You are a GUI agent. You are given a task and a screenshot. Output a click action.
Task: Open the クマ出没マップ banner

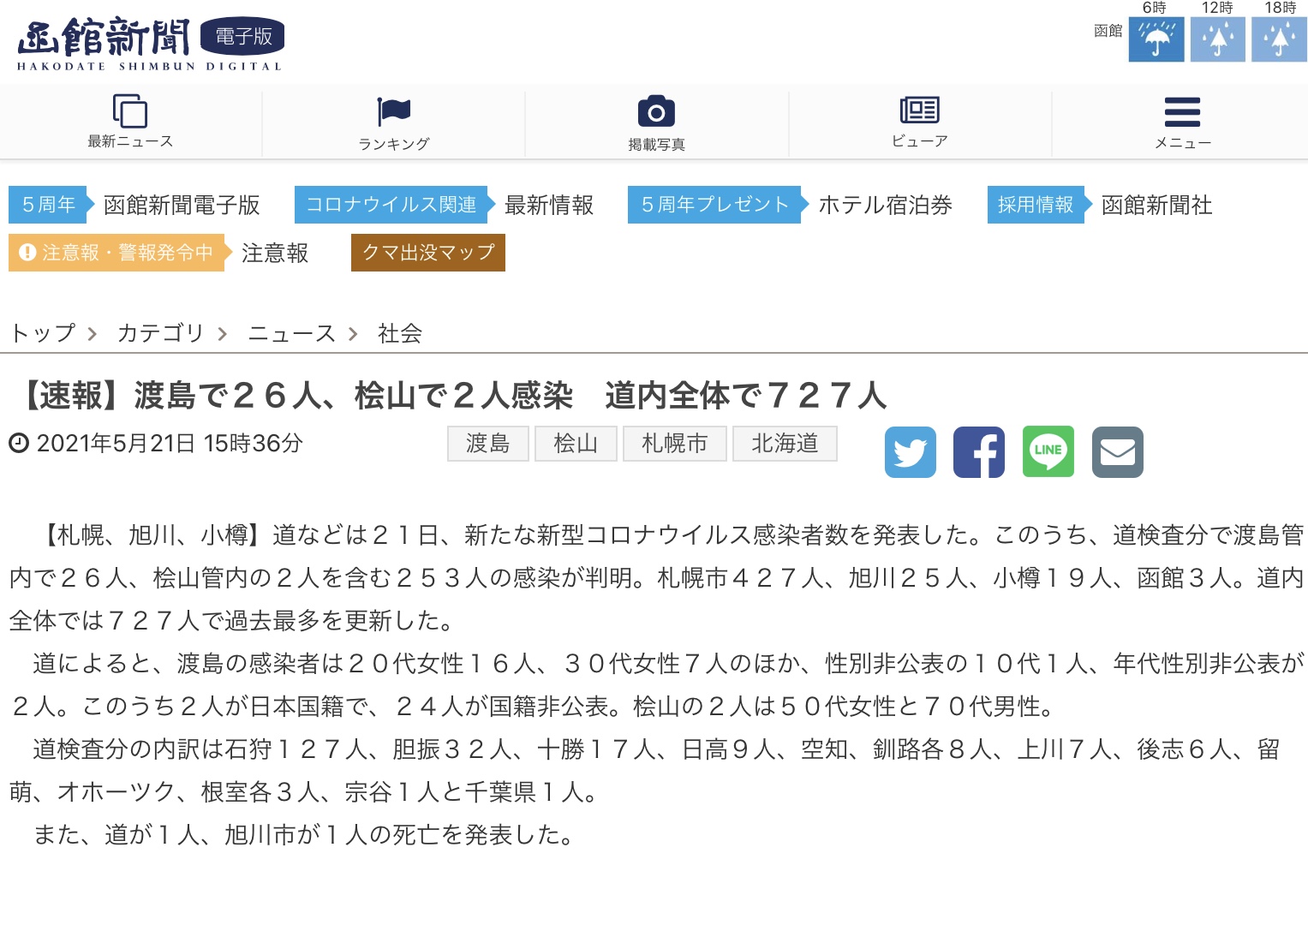(427, 253)
